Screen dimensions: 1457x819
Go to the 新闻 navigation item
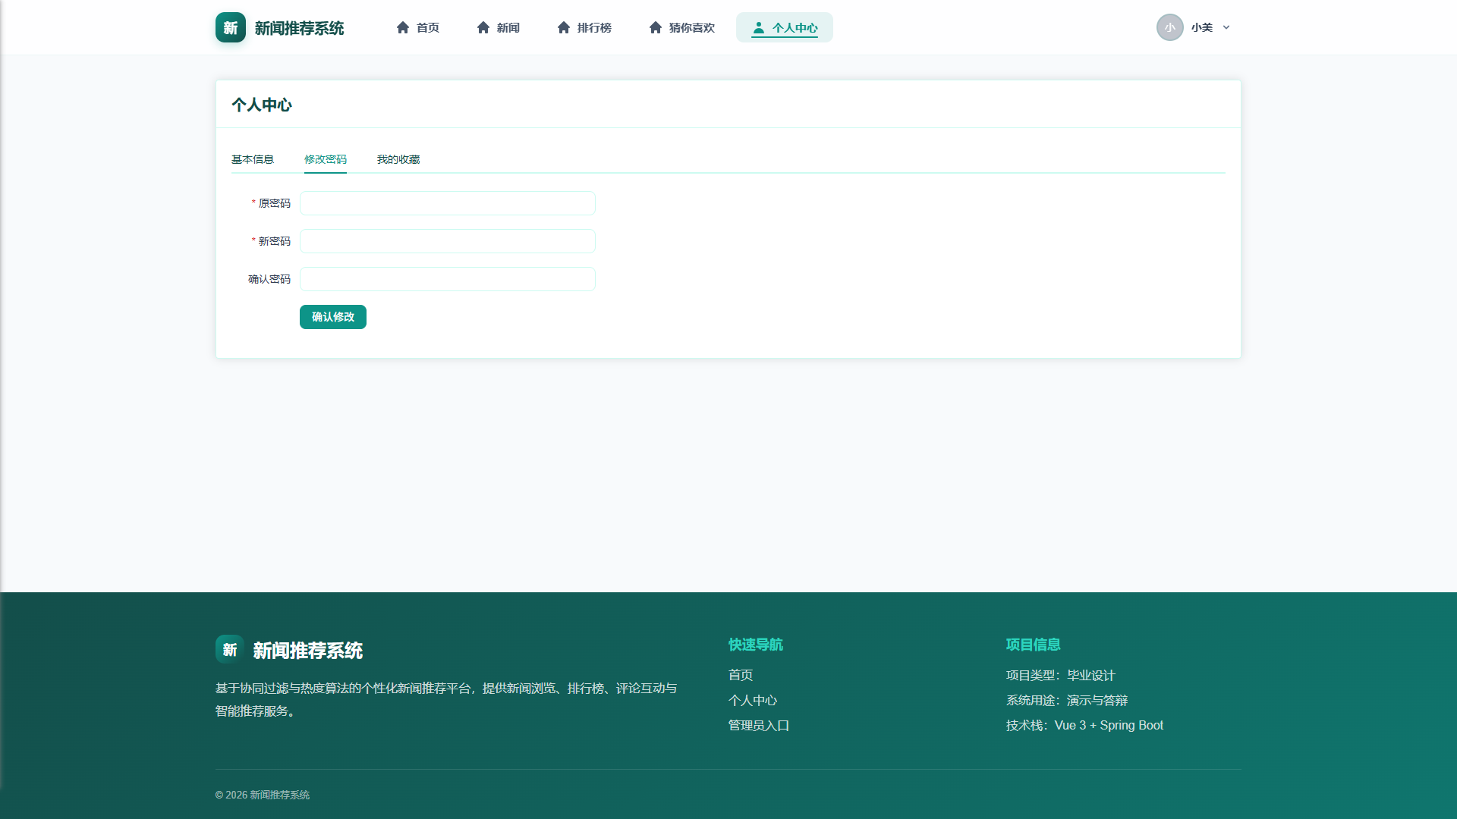pos(499,27)
